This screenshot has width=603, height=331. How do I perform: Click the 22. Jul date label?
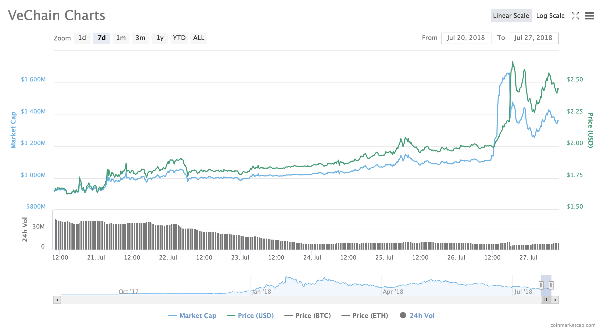coord(168,257)
